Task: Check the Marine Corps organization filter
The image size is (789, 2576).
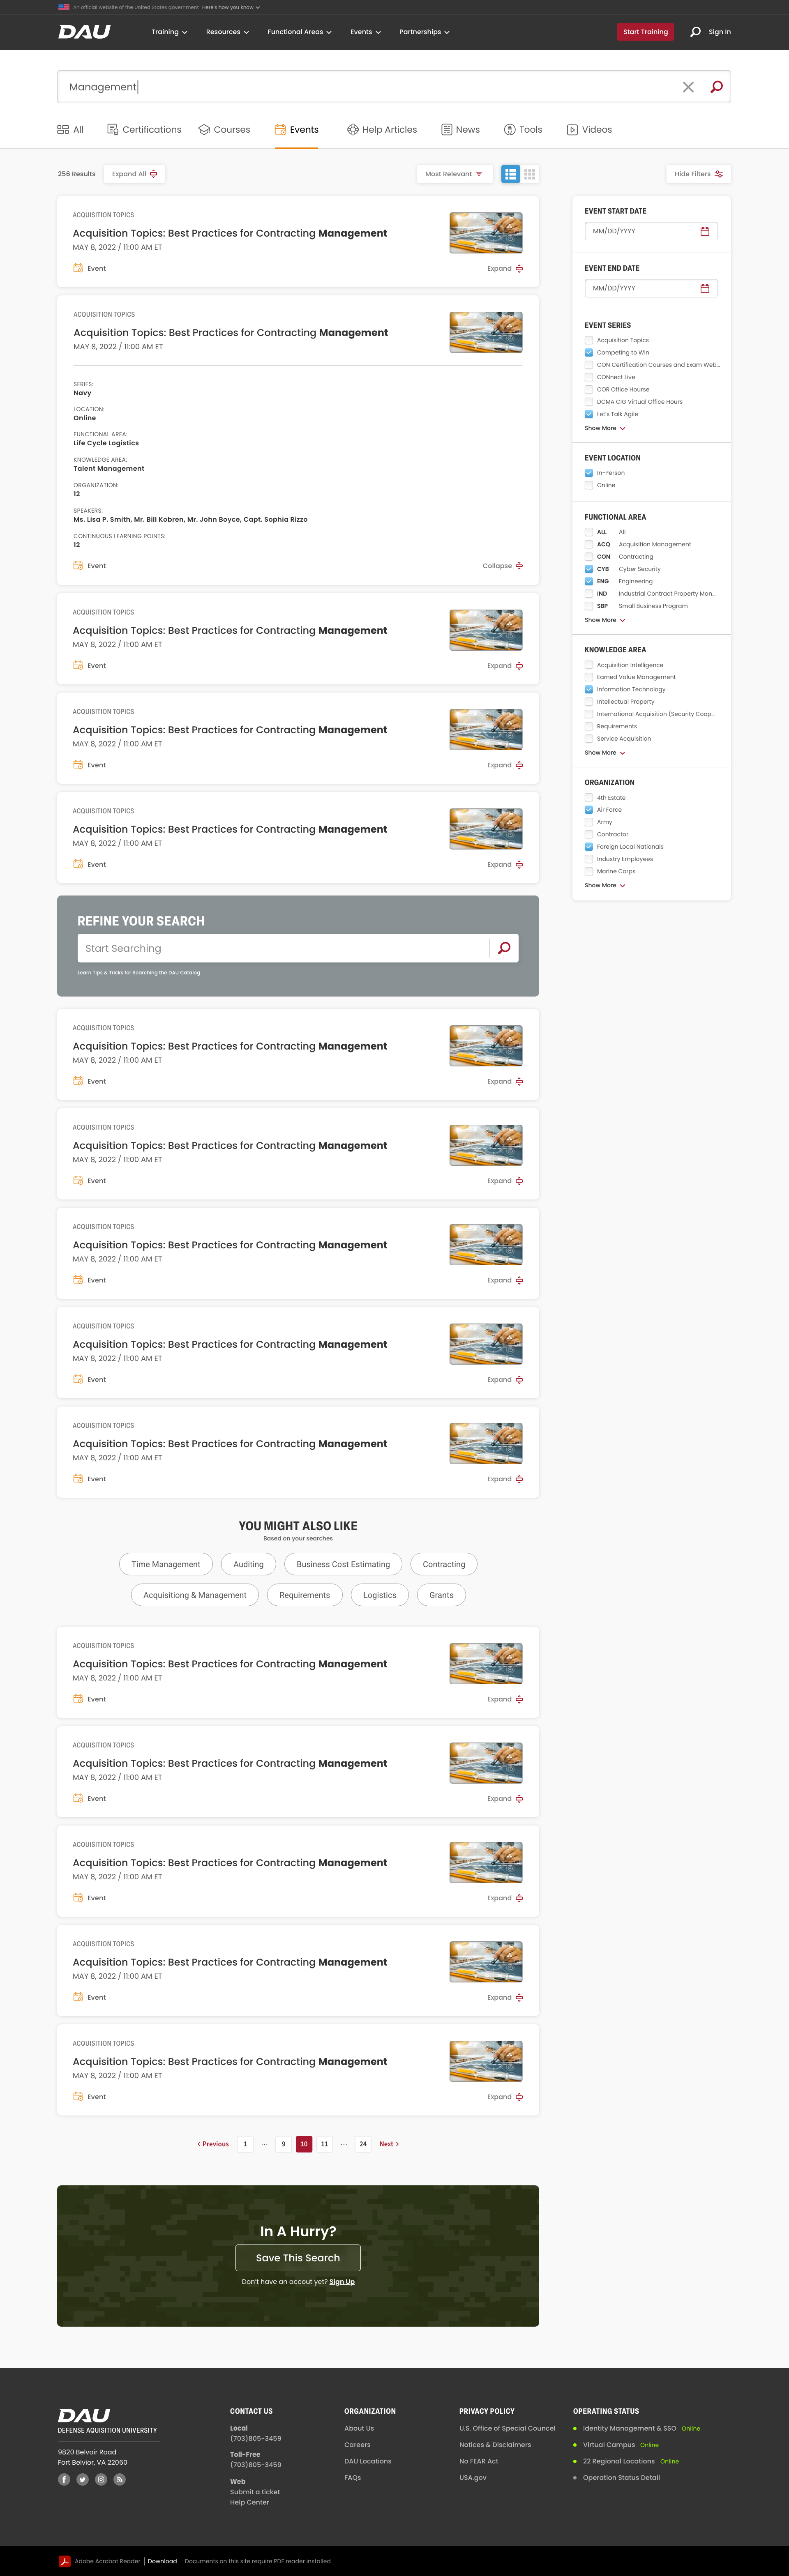Action: (589, 871)
